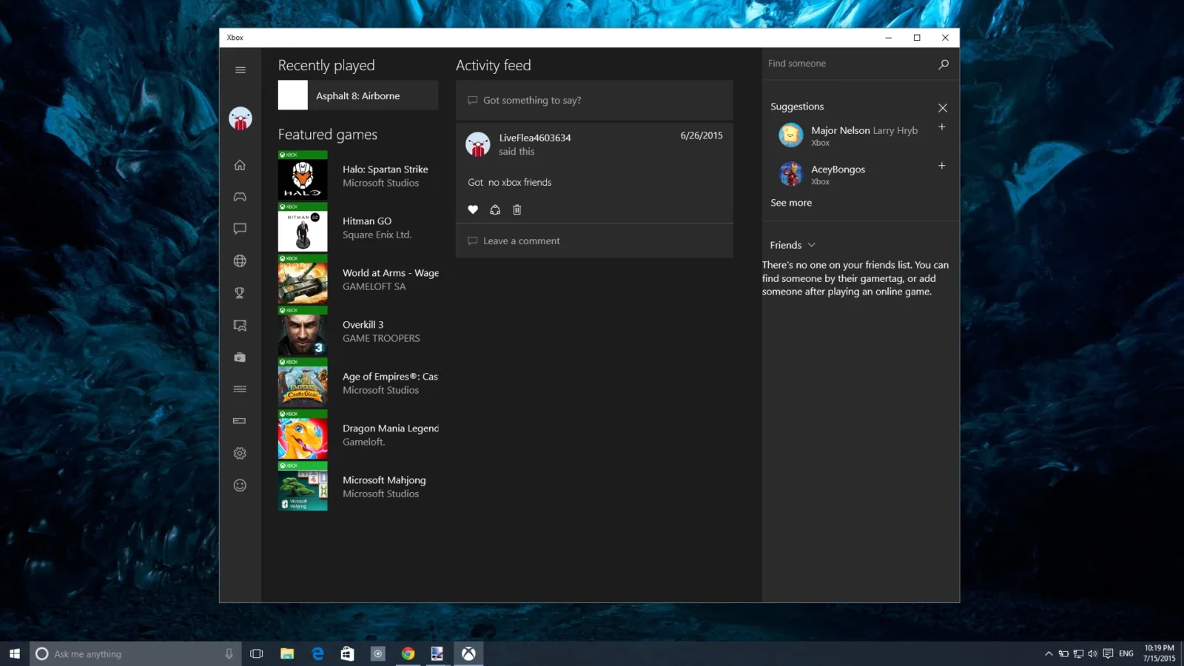Open Google Chrome from the taskbar
1184x666 pixels.
pyautogui.click(x=408, y=653)
